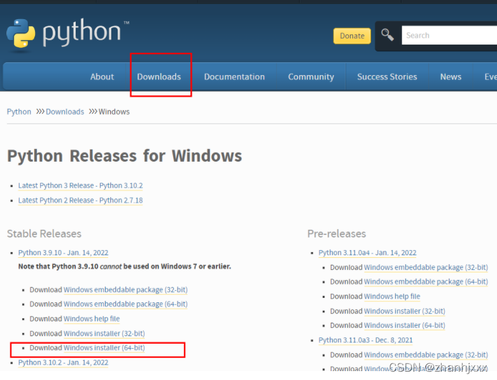
Task: Download 3.11.0a3 Windows embeddable package (32-bit)
Action: [x=426, y=355]
